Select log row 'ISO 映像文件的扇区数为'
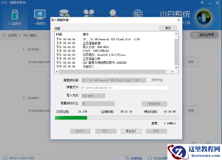 click(x=115, y=63)
